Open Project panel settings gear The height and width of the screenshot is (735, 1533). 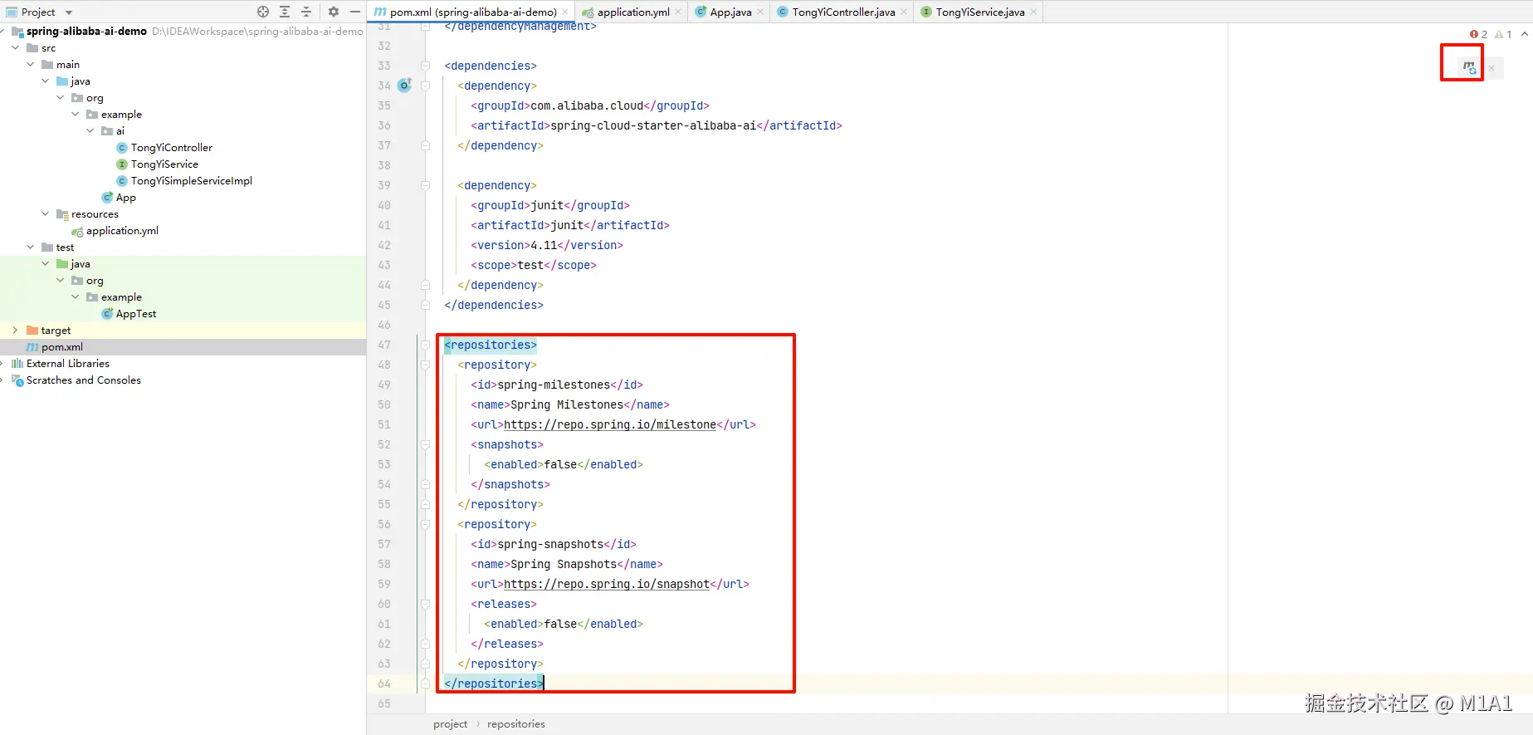click(x=334, y=12)
